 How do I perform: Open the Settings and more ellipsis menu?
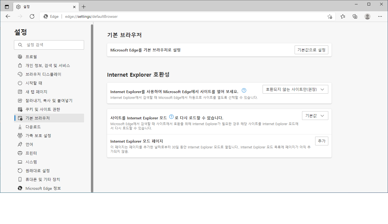tap(380, 16)
